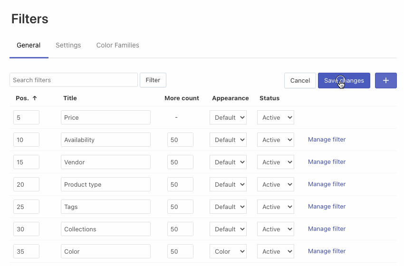Open Manage filter for Color row
404x266 pixels.
pyautogui.click(x=327, y=251)
